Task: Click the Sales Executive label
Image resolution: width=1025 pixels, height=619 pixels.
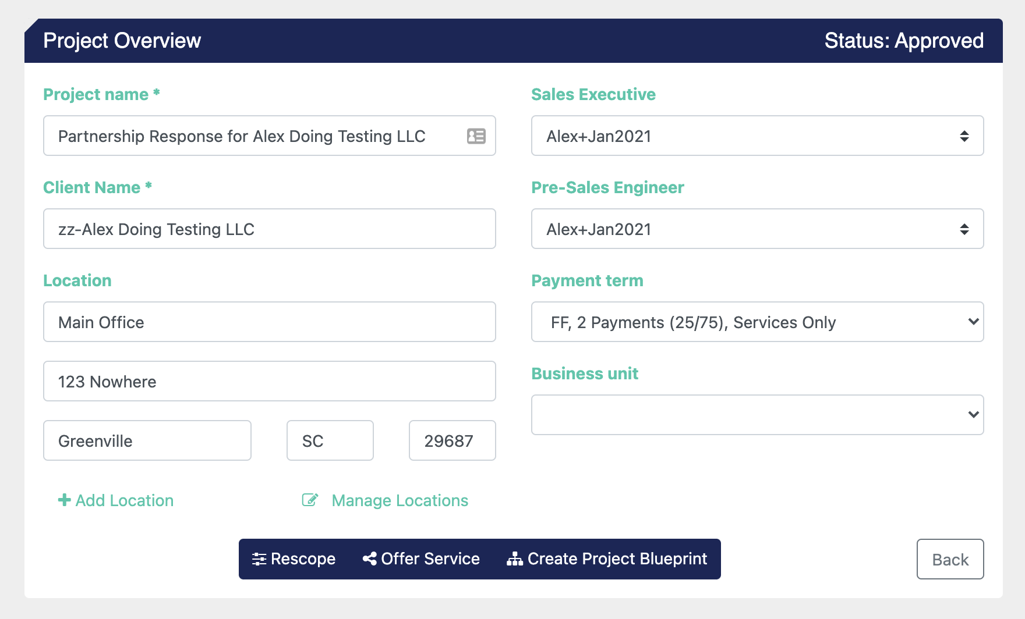Action: point(593,94)
